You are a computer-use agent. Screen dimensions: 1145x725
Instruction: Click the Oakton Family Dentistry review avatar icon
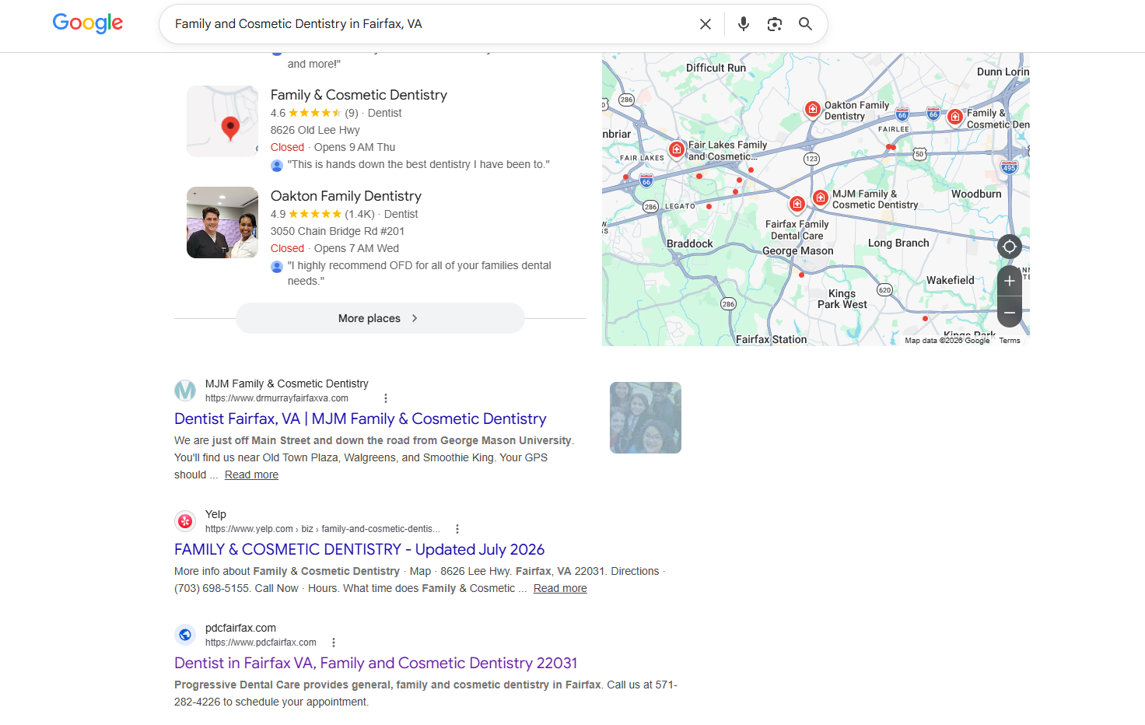pos(277,267)
